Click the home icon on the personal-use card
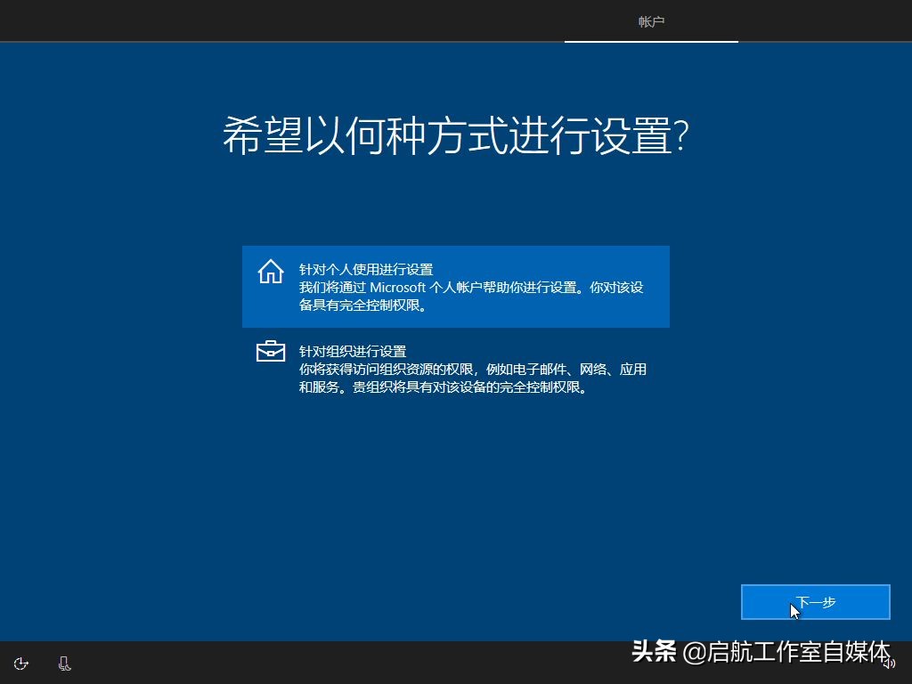The width and height of the screenshot is (912, 684). [270, 273]
